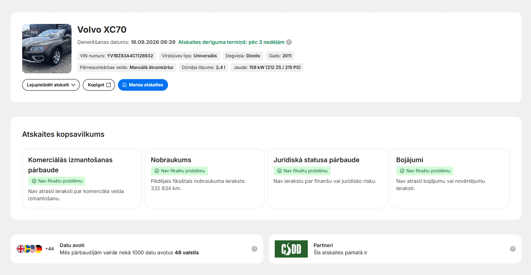Click 'Nav ierakstu par finanšu vai juridisko risku' text

click(325, 181)
